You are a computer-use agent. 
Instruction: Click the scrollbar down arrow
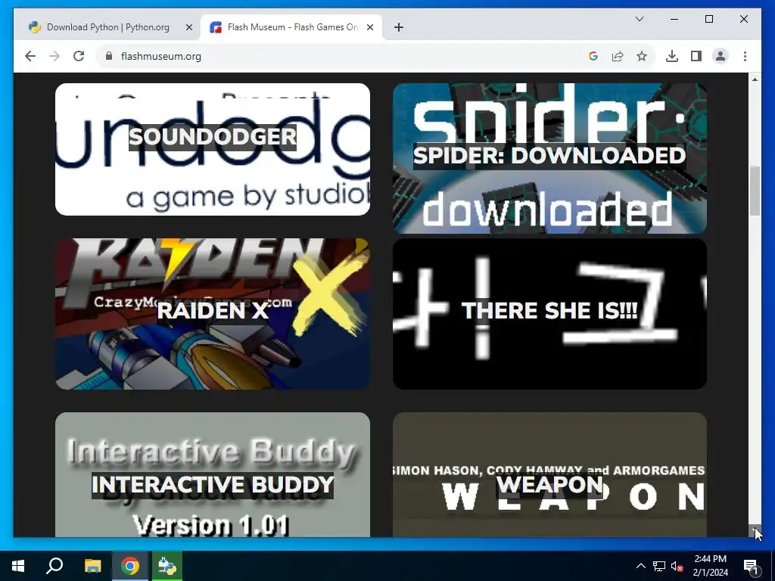click(755, 531)
